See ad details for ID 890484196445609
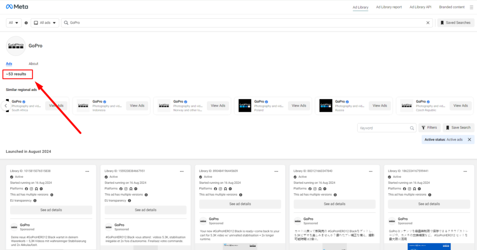 (240, 204)
